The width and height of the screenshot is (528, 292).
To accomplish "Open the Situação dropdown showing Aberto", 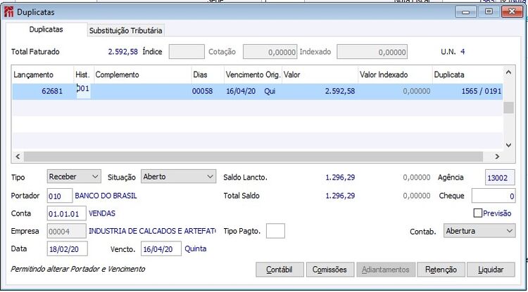I will tap(178, 177).
